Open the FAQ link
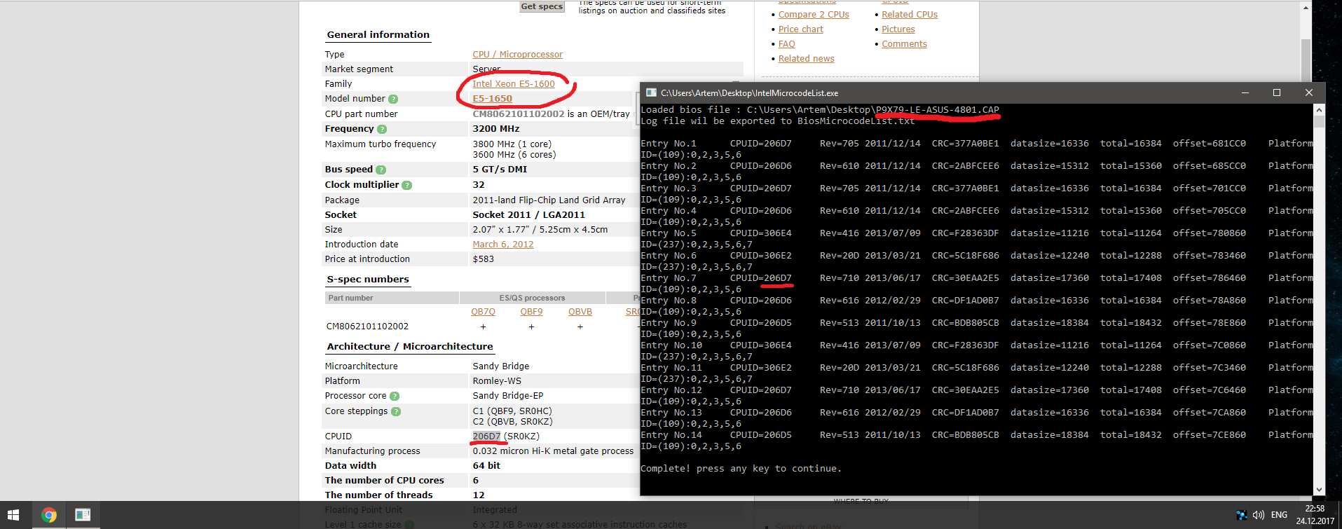 coord(787,44)
